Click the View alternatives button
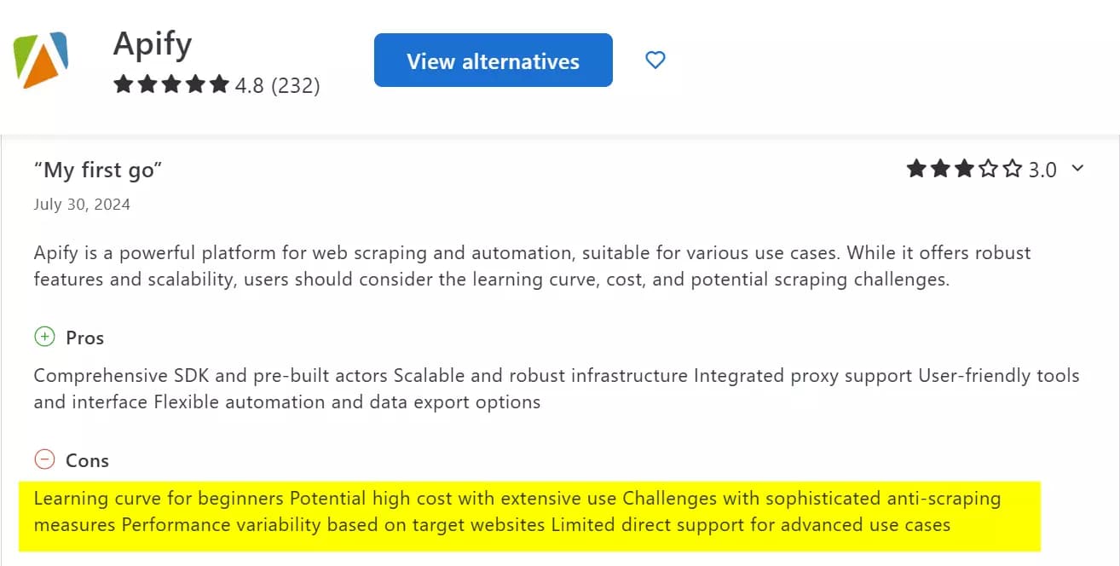This screenshot has width=1120, height=566. coord(493,60)
